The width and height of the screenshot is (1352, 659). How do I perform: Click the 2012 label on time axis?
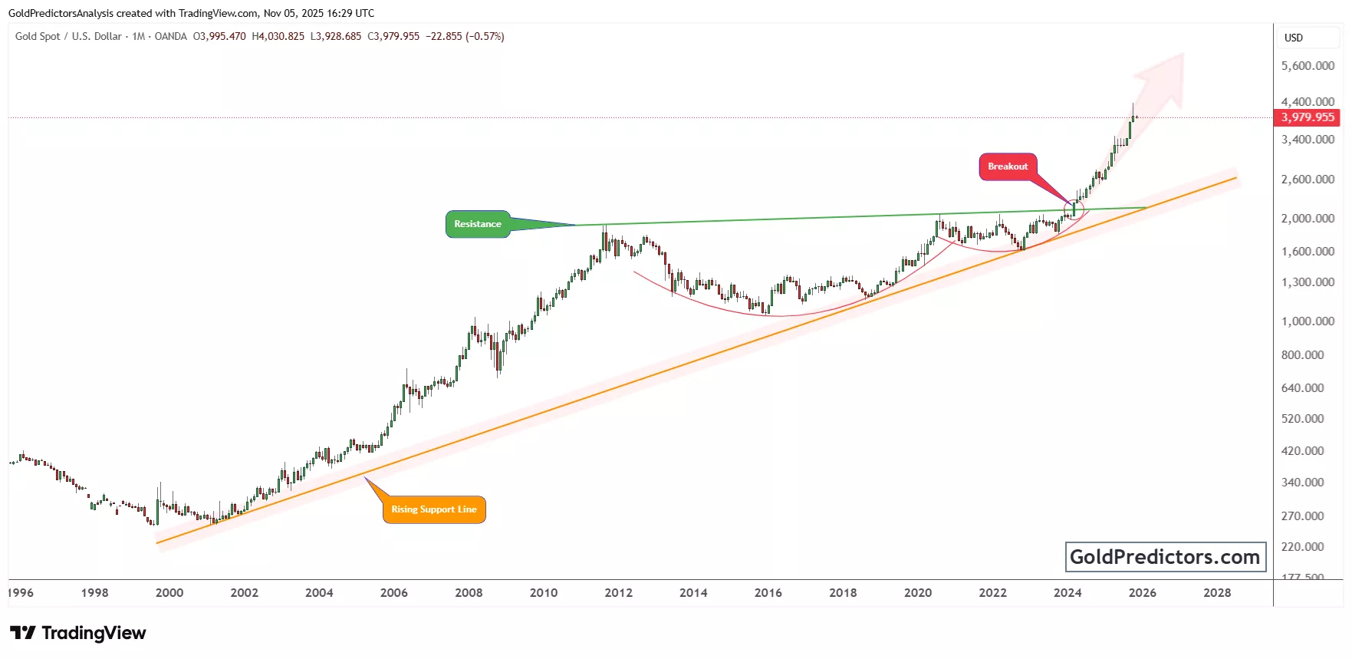(x=618, y=592)
